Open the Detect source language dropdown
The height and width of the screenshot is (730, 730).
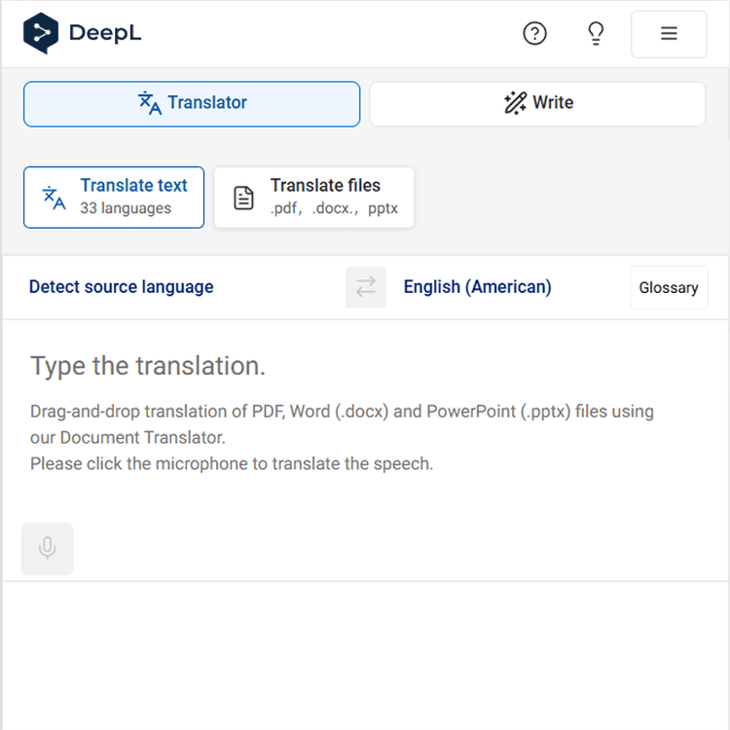pos(122,287)
